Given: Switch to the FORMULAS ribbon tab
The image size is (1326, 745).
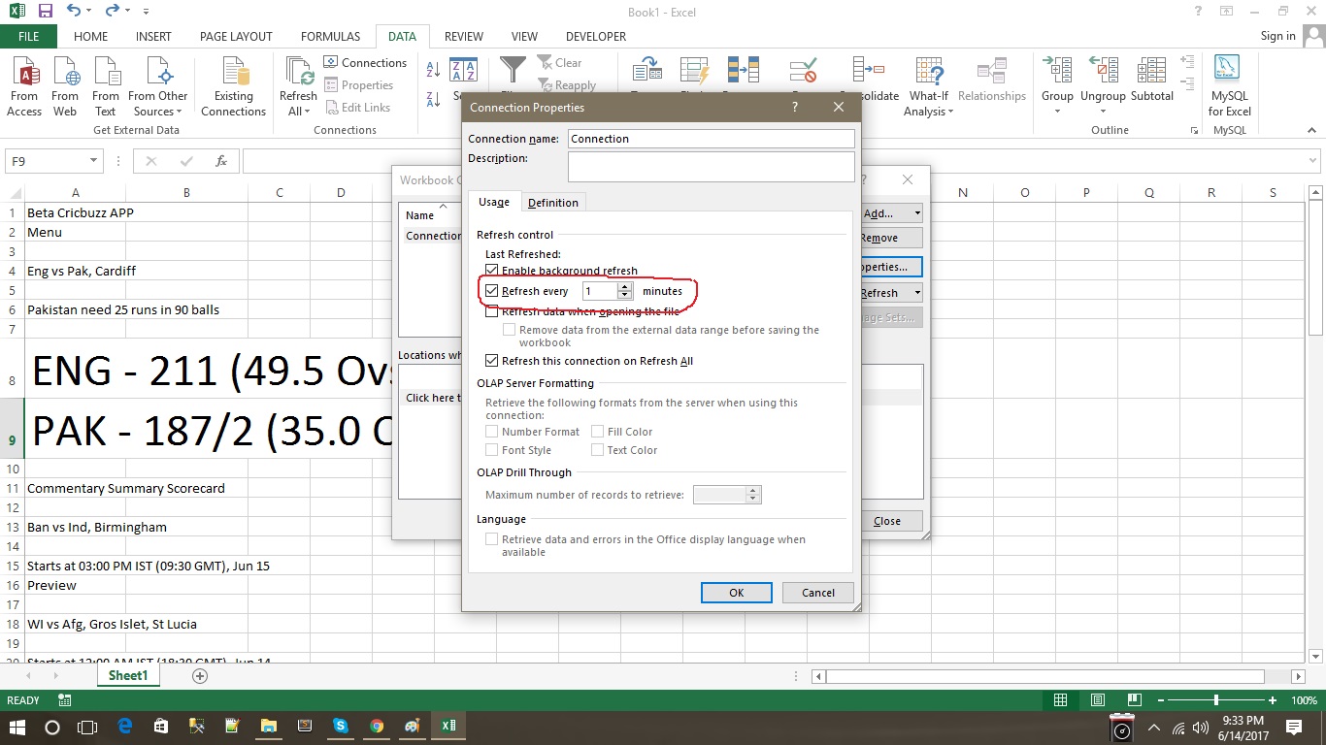Looking at the screenshot, I should tap(331, 37).
